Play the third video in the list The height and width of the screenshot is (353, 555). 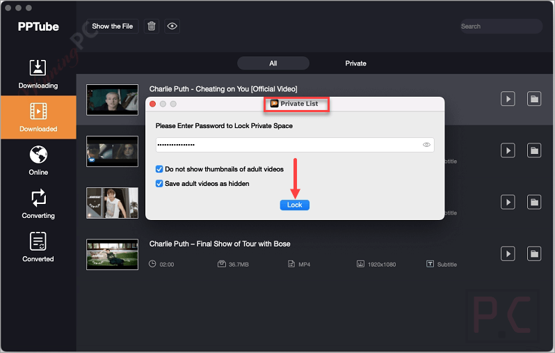(x=508, y=203)
